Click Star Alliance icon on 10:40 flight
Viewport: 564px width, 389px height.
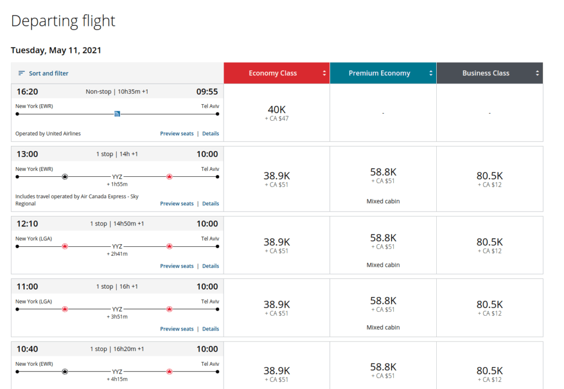(x=65, y=372)
